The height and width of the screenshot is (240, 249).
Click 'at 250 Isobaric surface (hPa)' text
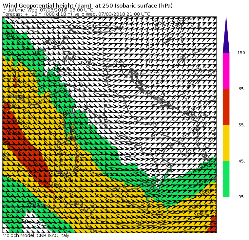click(134, 6)
